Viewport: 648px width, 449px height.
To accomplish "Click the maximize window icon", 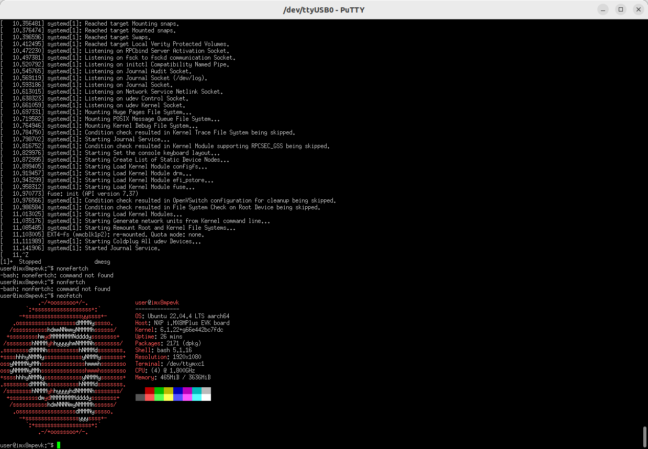I will [620, 9].
